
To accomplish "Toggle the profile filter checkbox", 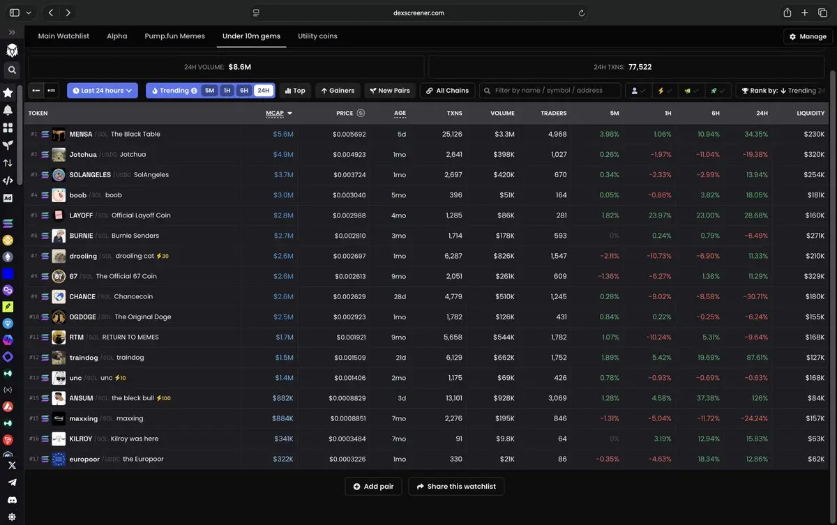I will pyautogui.click(x=638, y=91).
